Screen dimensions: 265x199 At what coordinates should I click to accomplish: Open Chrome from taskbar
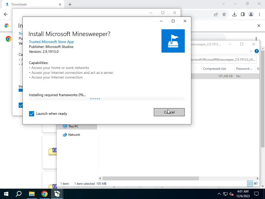click(x=45, y=194)
